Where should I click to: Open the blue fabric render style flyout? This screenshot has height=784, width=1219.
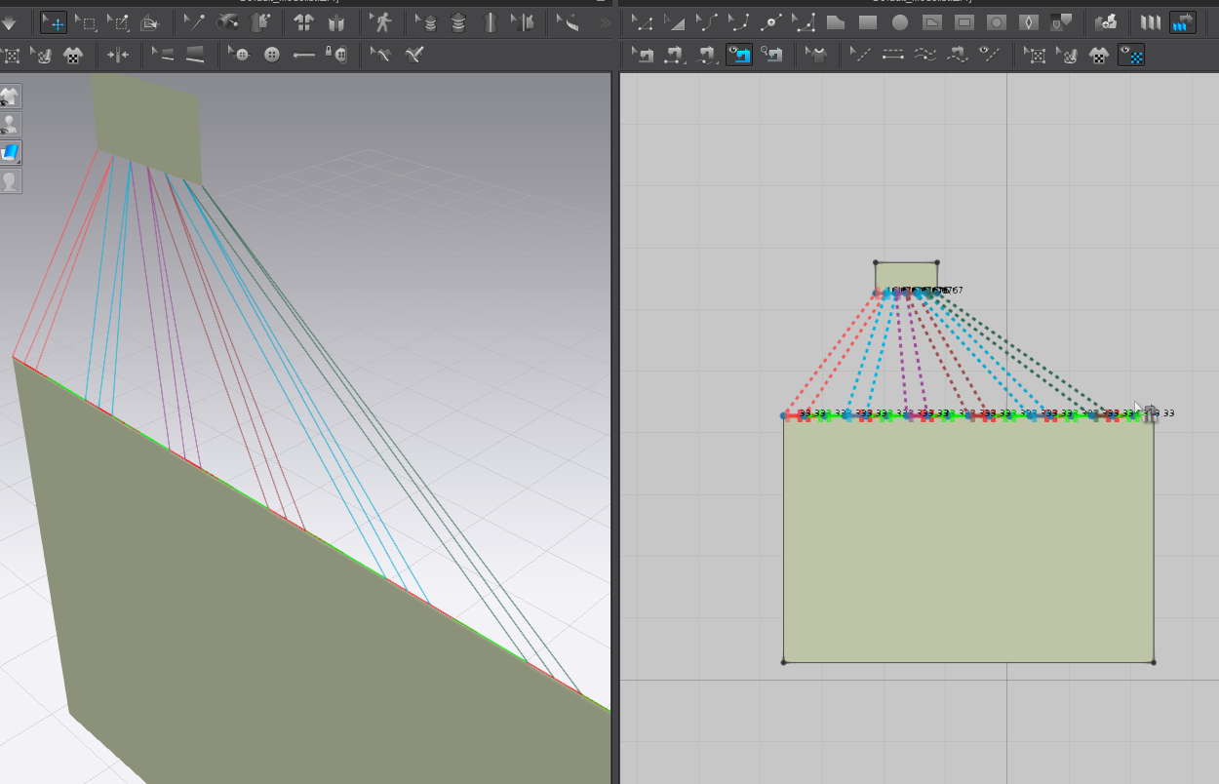click(10, 153)
